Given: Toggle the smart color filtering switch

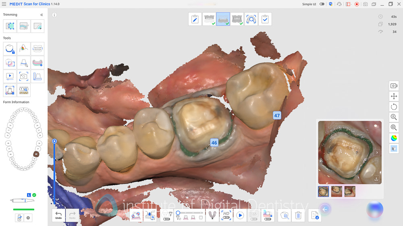Looking at the screenshot, I should [166, 219].
